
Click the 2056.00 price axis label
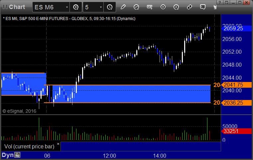(x=232, y=39)
